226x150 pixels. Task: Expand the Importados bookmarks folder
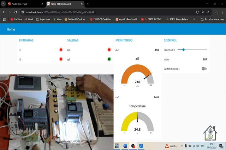coord(43,19)
